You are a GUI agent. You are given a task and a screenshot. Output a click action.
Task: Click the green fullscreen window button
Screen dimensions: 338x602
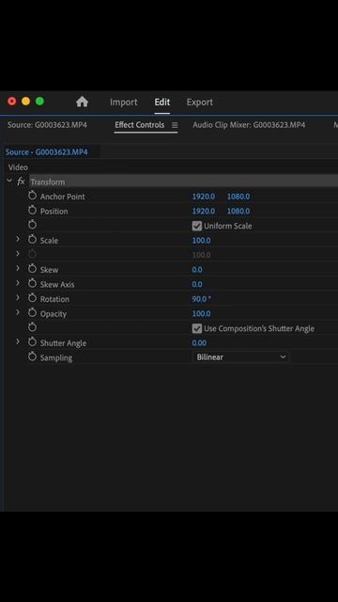coord(39,102)
